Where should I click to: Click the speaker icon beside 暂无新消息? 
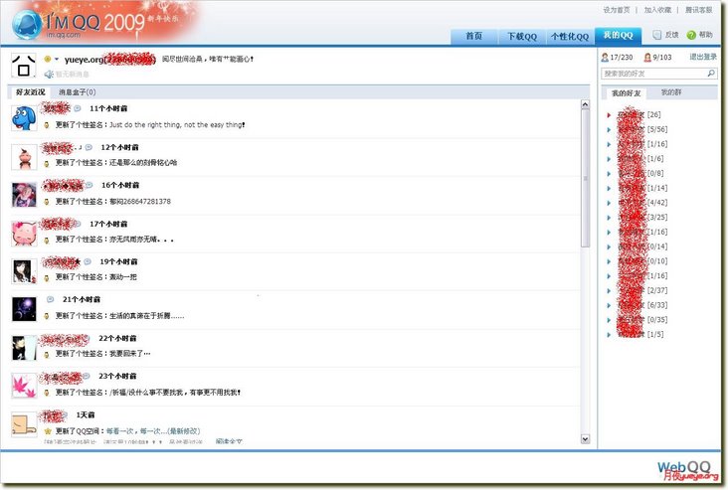pos(48,75)
